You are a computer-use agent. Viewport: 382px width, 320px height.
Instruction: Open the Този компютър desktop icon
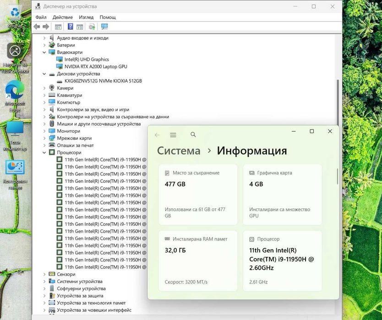tap(15, 136)
